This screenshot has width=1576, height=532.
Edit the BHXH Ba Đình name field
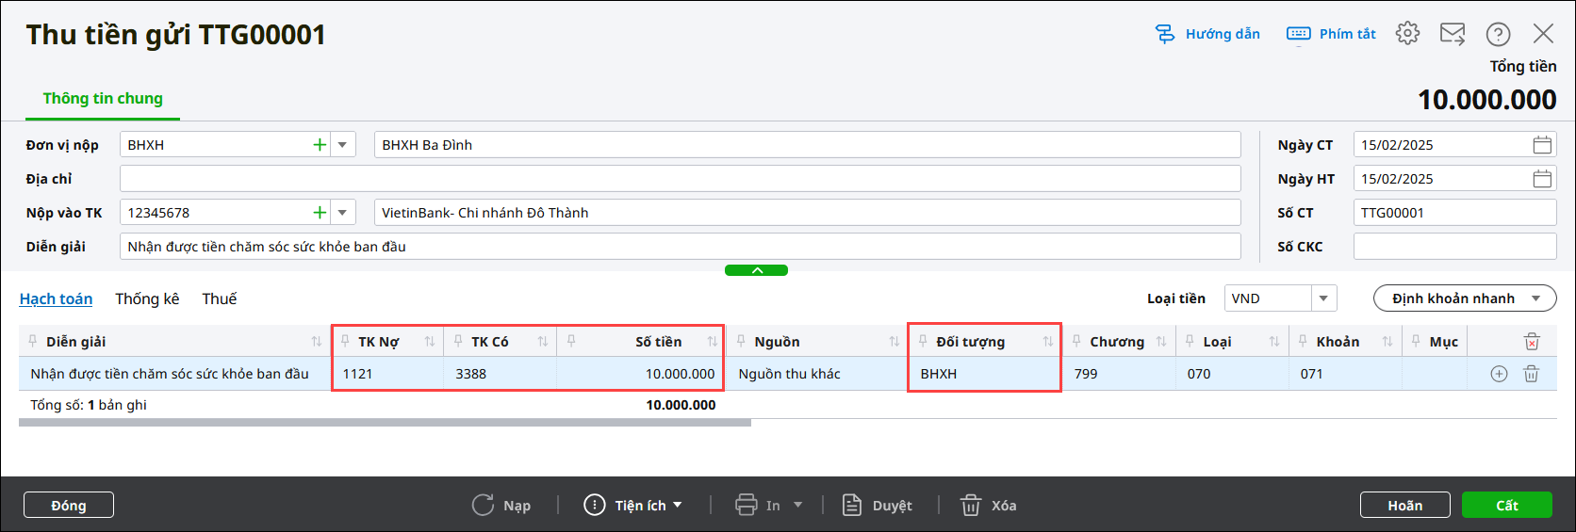807,145
